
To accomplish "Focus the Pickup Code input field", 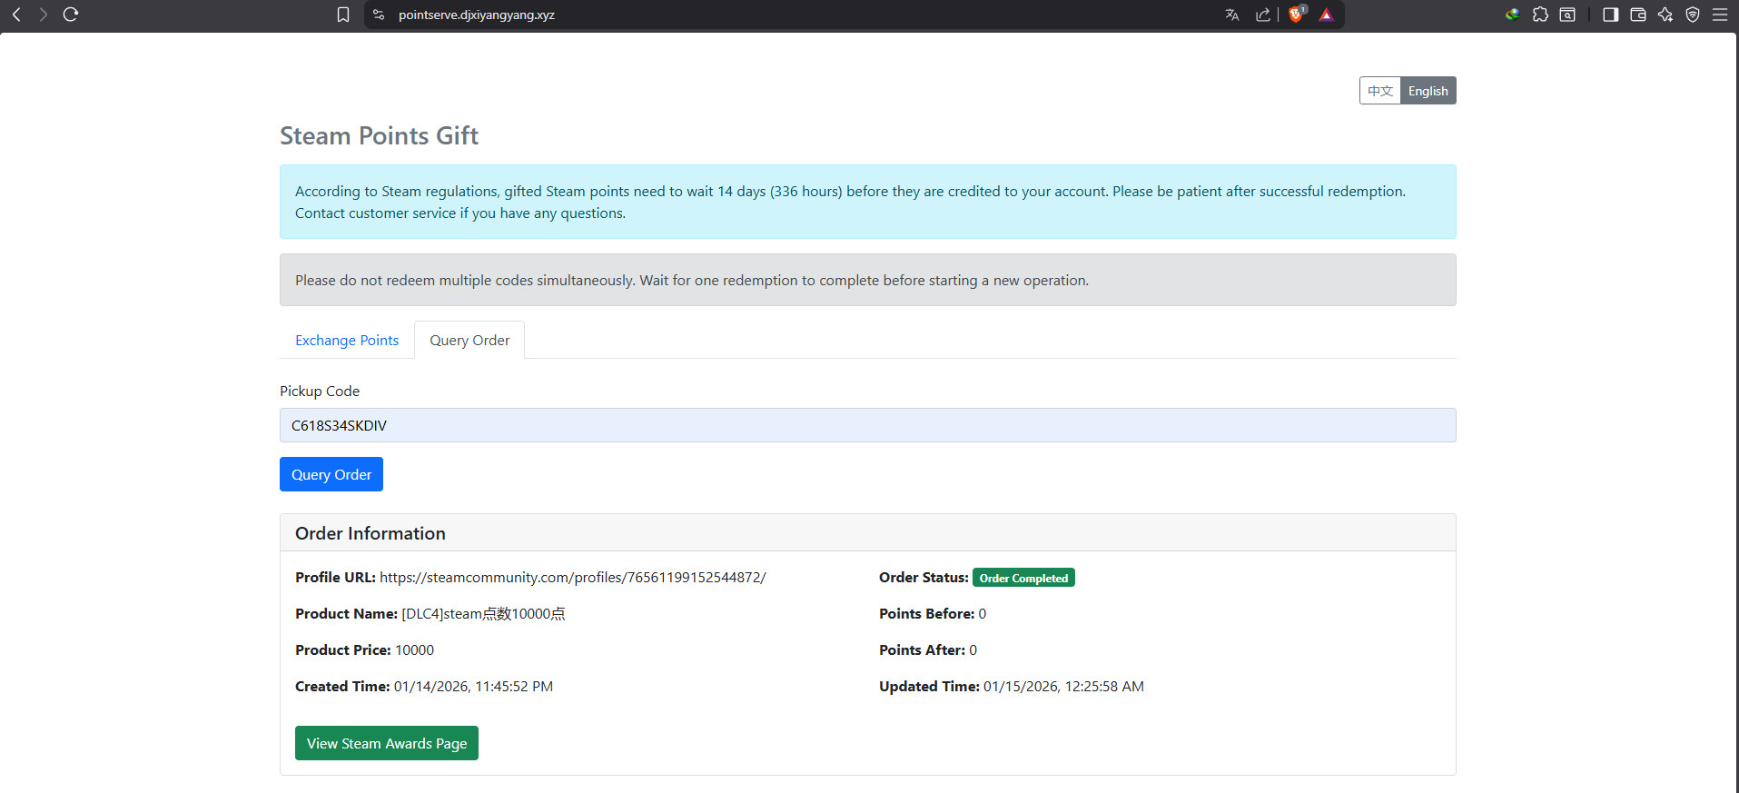I will coord(868,425).
